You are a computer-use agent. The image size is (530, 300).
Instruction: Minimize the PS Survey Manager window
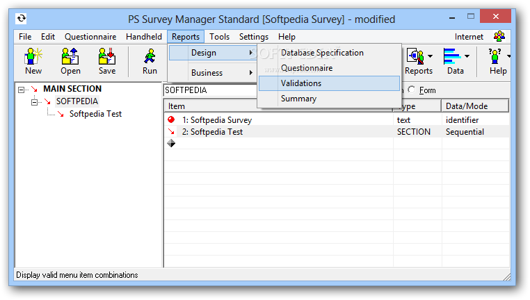pos(452,17)
